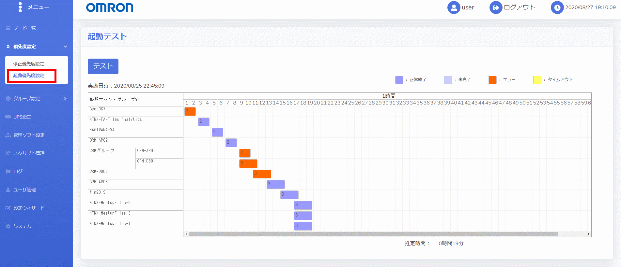
Task: Click the orange エラー legend swatch
Action: (492, 80)
